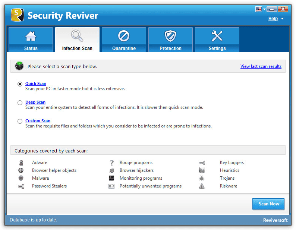Click the Custom Scan description text
This screenshot has width=296, height=230.
118,126
